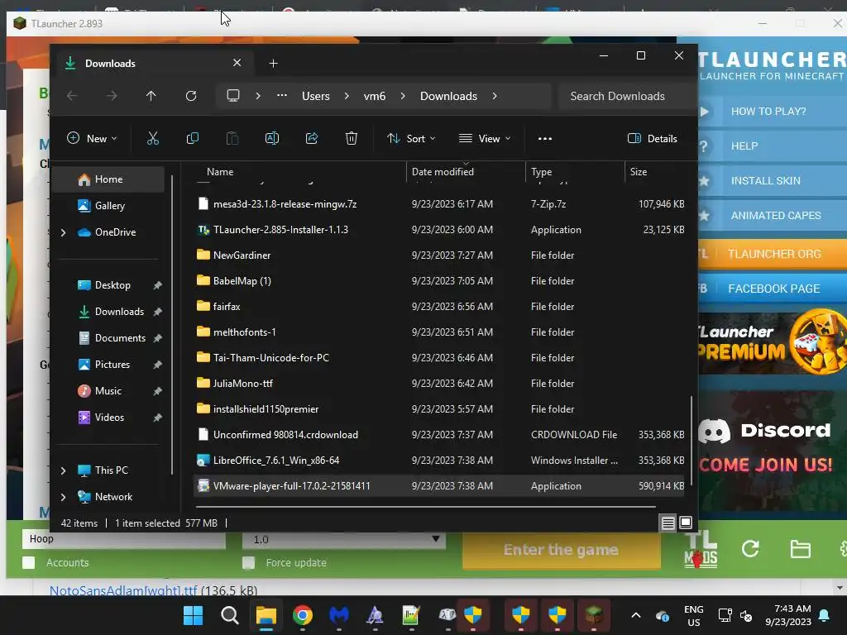Viewport: 847px width, 635px height.
Task: Open the Sort dropdown menu
Action: 411,138
